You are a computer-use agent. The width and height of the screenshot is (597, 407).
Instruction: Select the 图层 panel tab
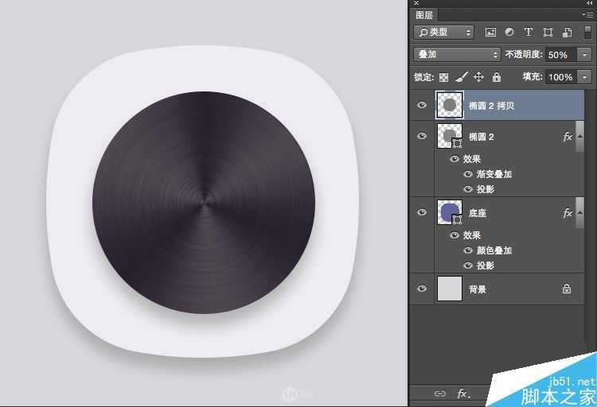[x=426, y=14]
